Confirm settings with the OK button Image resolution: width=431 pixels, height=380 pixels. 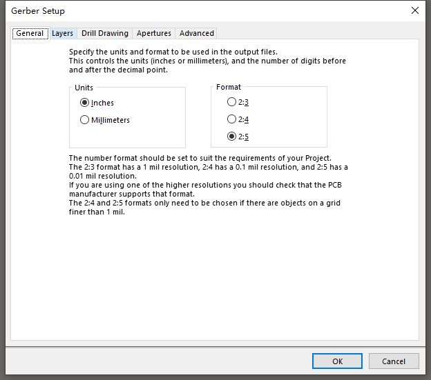(x=337, y=361)
